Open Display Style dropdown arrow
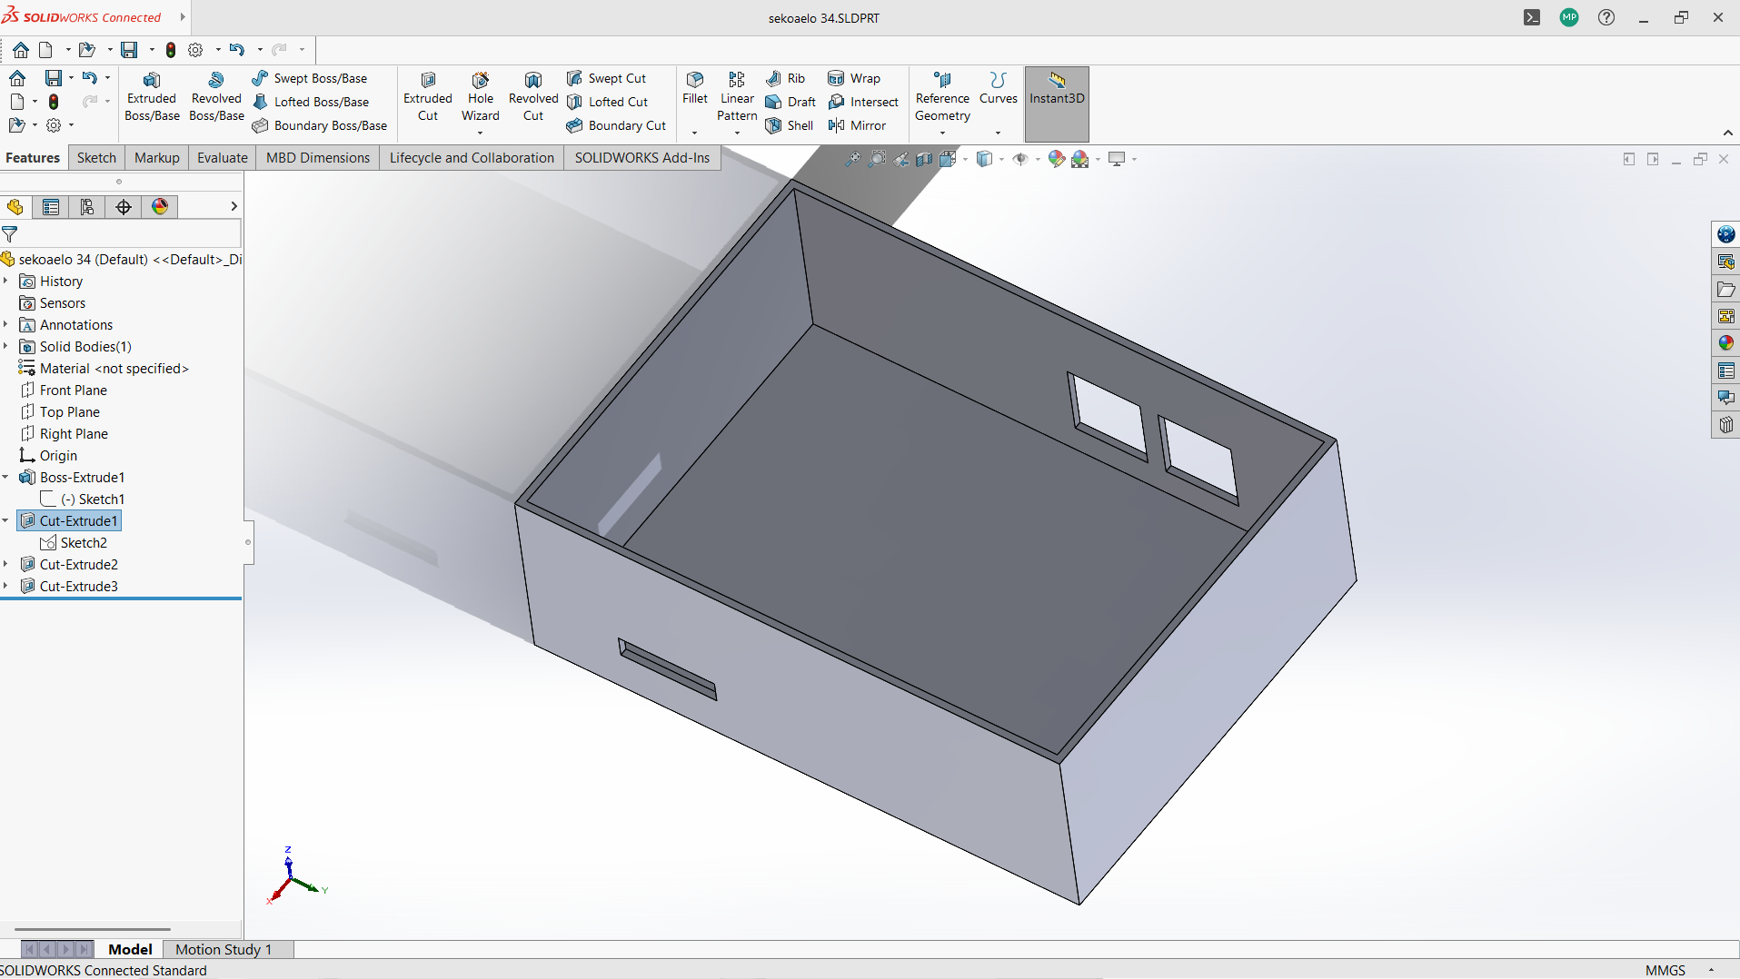Image resolution: width=1740 pixels, height=979 pixels. (x=1001, y=160)
